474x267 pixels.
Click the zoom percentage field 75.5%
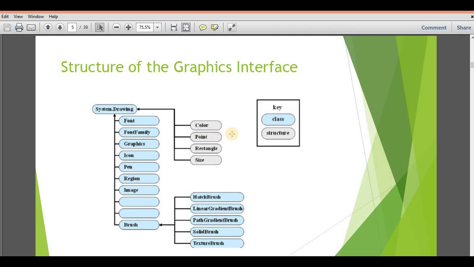pyautogui.click(x=145, y=27)
